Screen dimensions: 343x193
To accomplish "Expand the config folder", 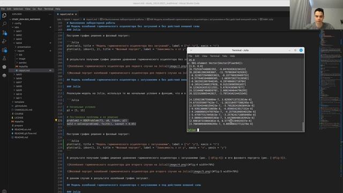I will [18, 23].
